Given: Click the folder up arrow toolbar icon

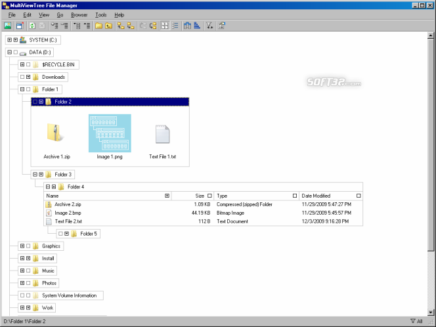Looking at the screenshot, I should point(109,26).
